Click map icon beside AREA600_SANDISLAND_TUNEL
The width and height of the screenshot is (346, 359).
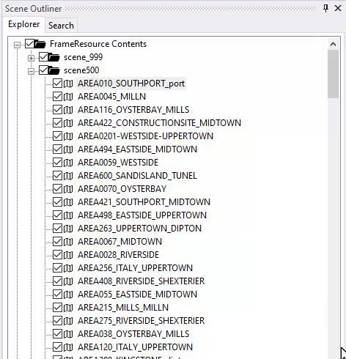pos(68,176)
